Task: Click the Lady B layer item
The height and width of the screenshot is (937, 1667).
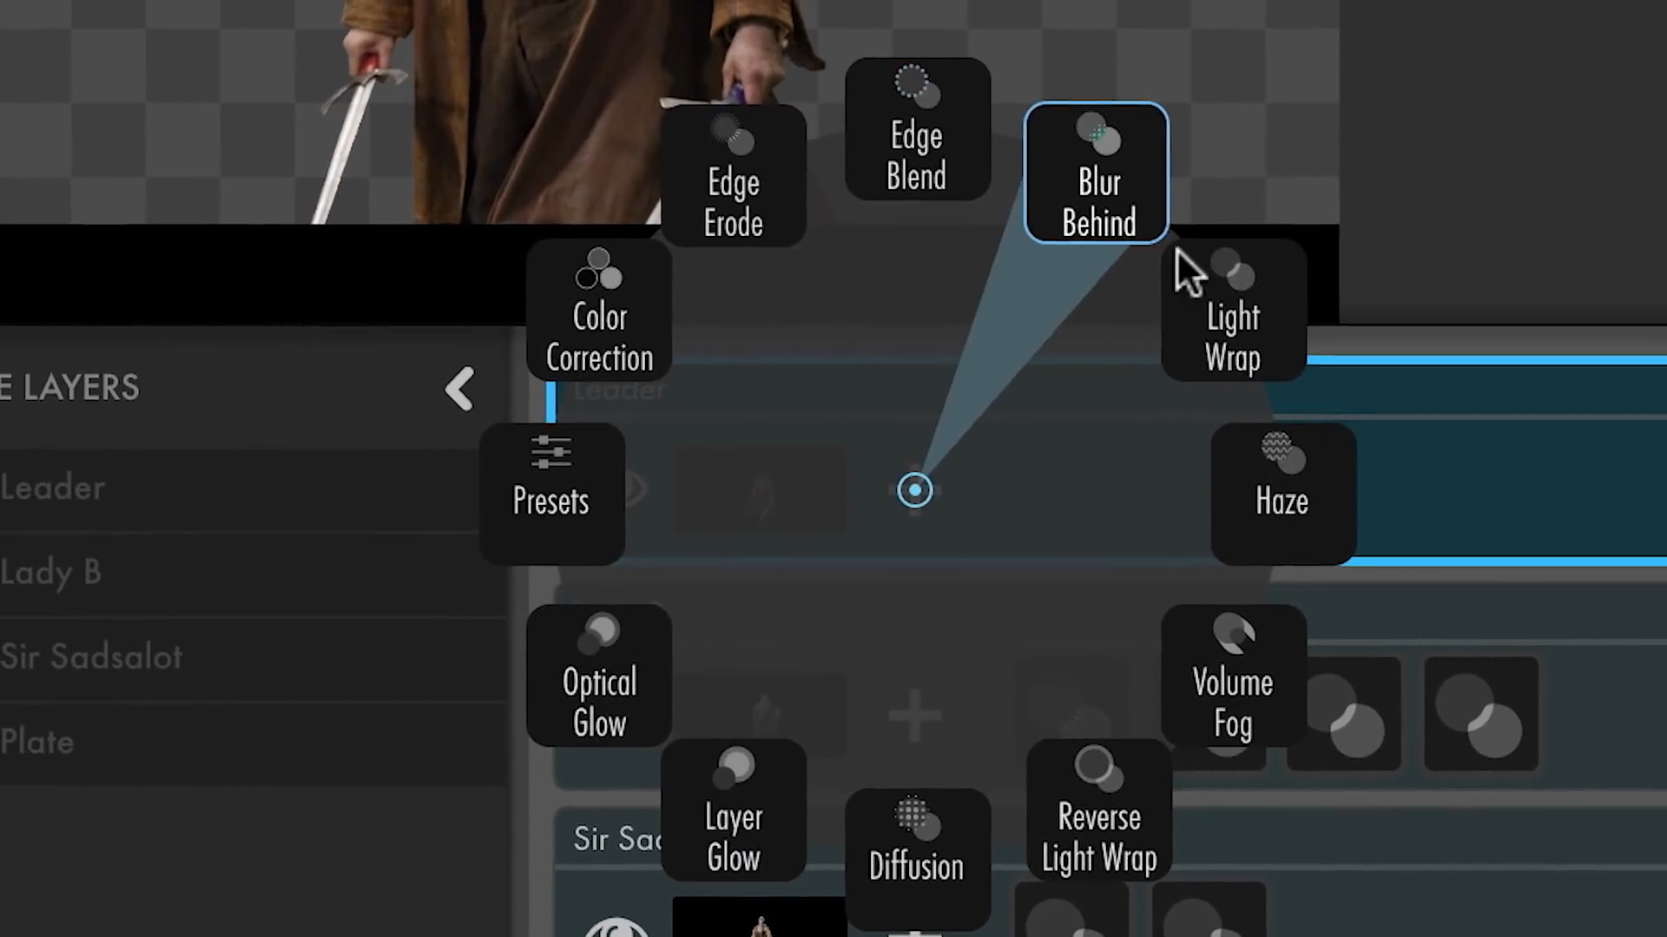Action: click(50, 572)
